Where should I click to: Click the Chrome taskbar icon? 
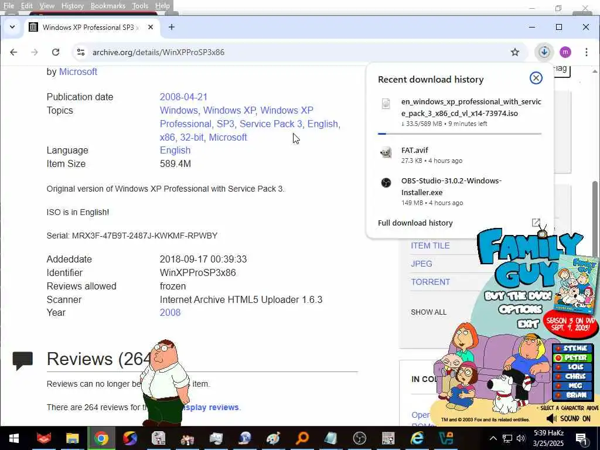101,438
